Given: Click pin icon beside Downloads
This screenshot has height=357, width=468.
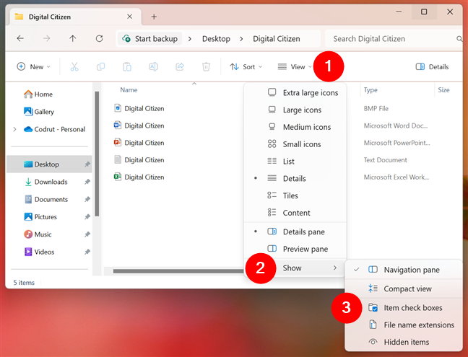Looking at the screenshot, I should (x=87, y=182).
